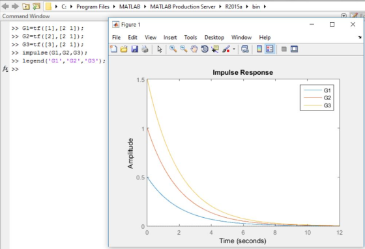Click the Impulse Response plot title
365x249 pixels.
pos(242,72)
